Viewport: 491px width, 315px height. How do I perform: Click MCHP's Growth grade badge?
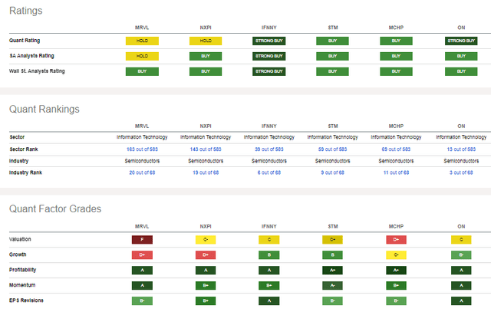point(396,255)
